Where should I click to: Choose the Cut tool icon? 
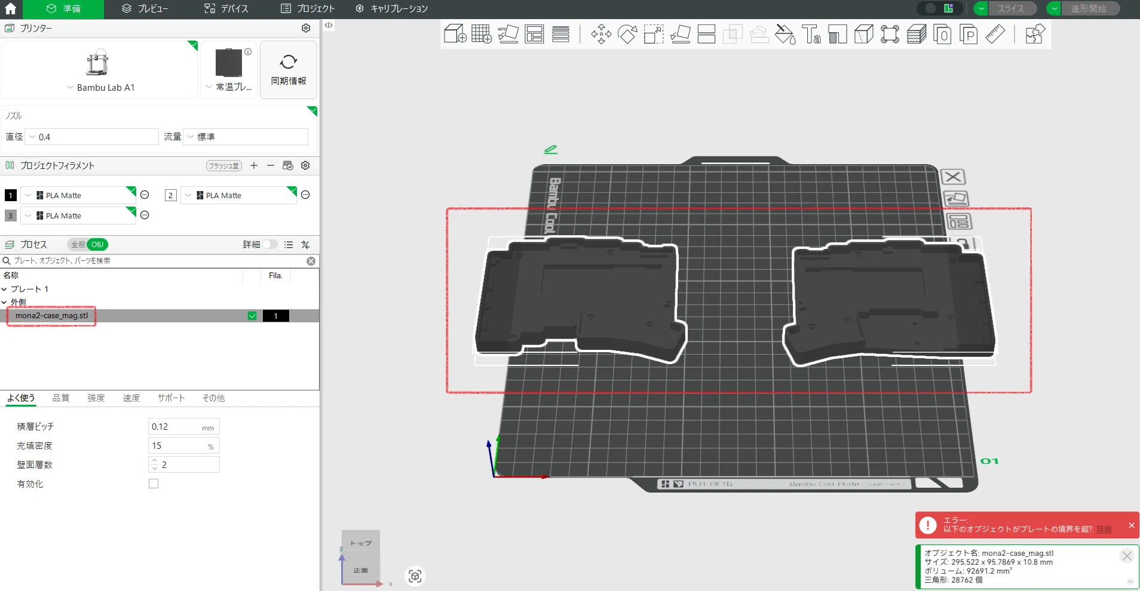pos(706,34)
